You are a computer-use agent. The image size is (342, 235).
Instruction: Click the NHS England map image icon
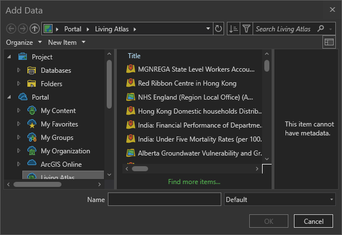[x=131, y=97]
